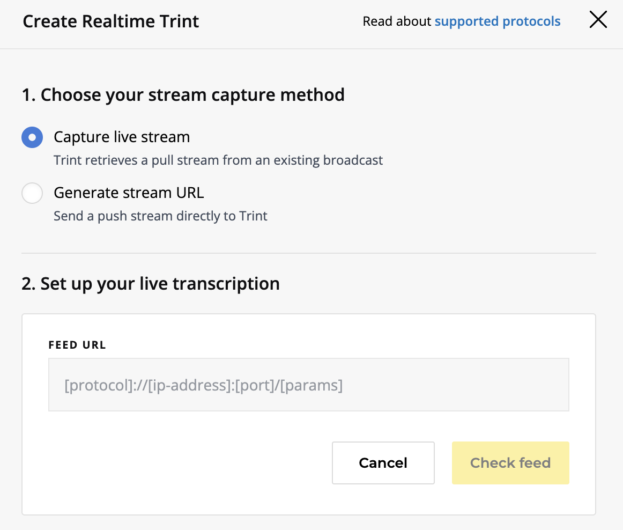This screenshot has width=623, height=530.
Task: Select the Capture live stream option
Action: [x=32, y=137]
